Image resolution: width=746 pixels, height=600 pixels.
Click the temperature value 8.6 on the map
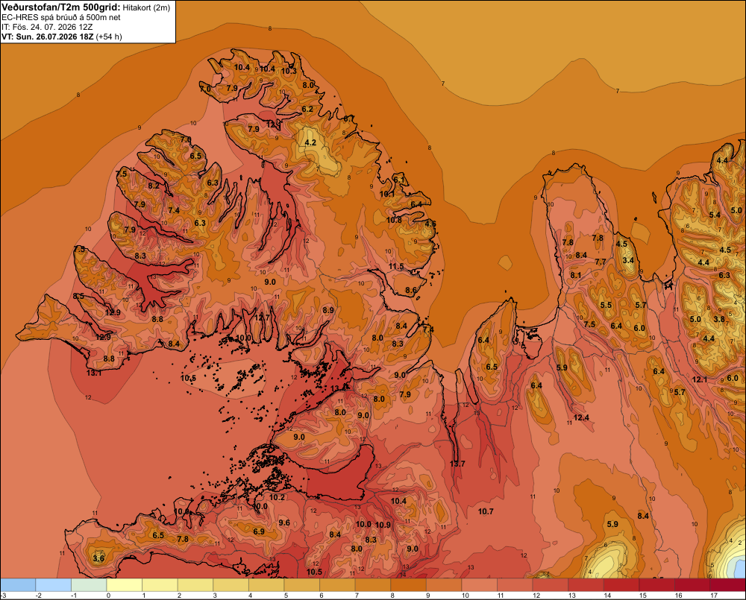point(411,290)
